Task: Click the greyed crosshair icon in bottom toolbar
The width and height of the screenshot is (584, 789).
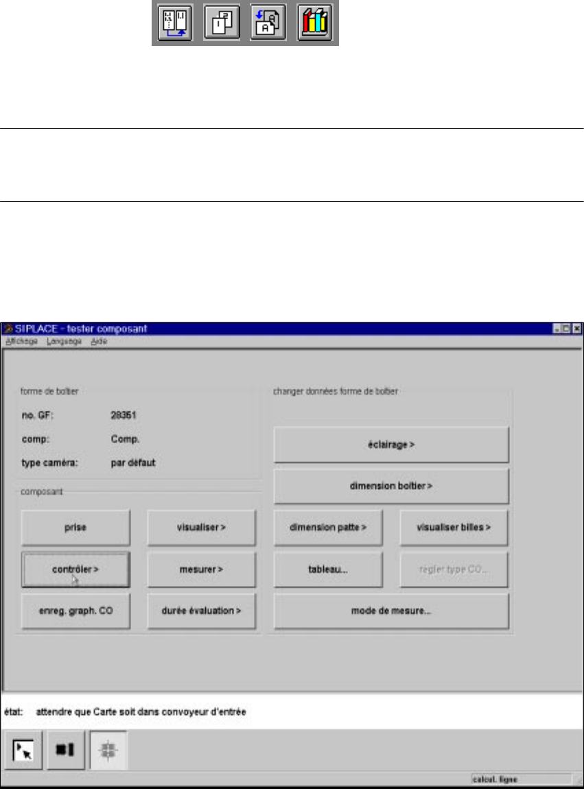Action: [x=108, y=751]
